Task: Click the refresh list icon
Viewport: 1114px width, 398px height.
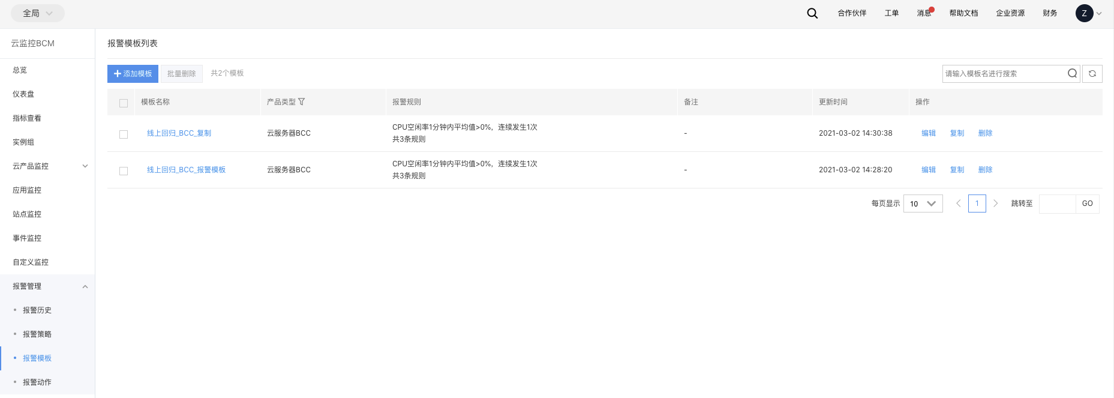Action: point(1092,74)
